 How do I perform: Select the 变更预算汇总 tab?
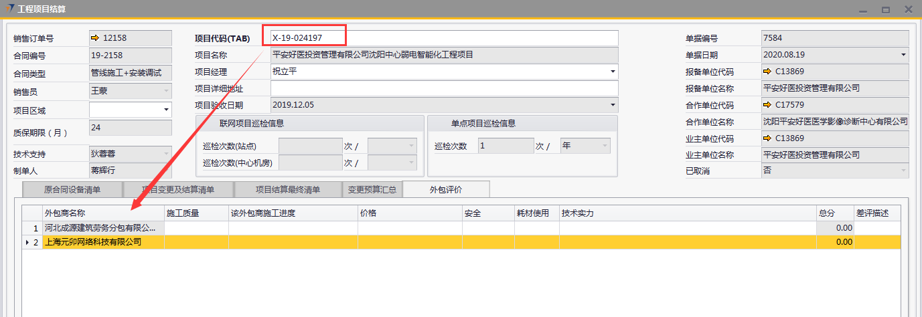click(372, 190)
